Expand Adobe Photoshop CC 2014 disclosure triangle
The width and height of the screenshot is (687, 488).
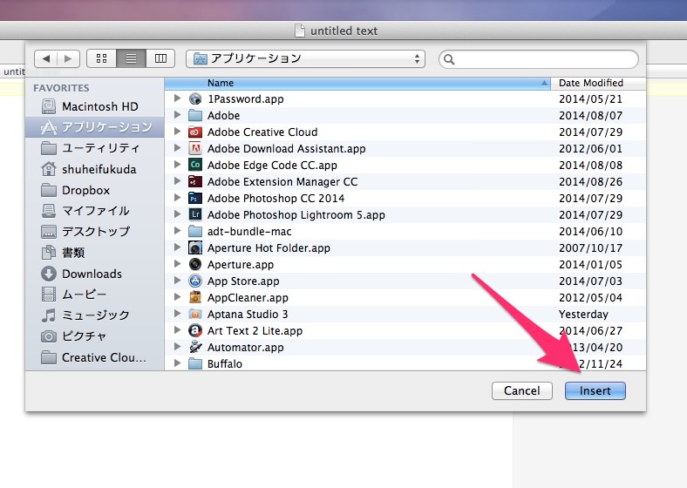(x=177, y=198)
